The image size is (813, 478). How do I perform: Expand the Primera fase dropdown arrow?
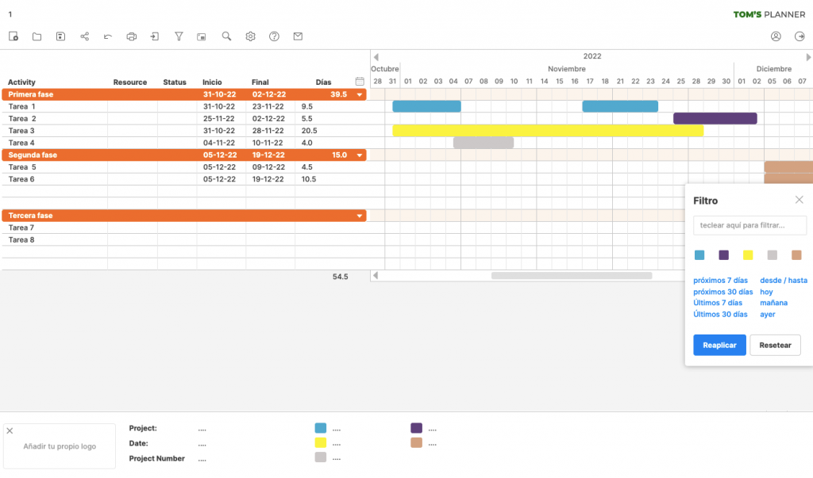click(360, 94)
